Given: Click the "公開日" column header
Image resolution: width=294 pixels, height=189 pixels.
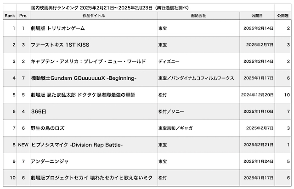Looking at the screenshot, I should coord(257,16).
